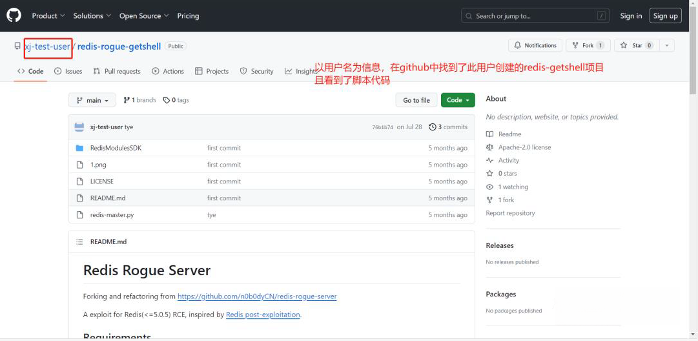Click the star icon next to 0 stars

[x=489, y=173]
